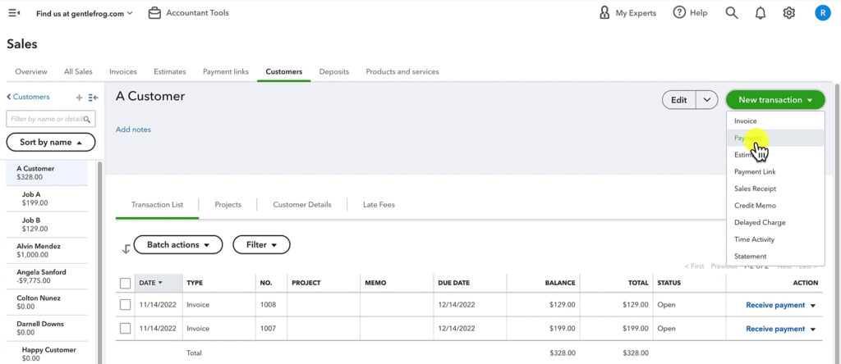Viewport: 841px width, 364px height.
Task: Click Receive payment for invoice 1008
Action: 774,305
